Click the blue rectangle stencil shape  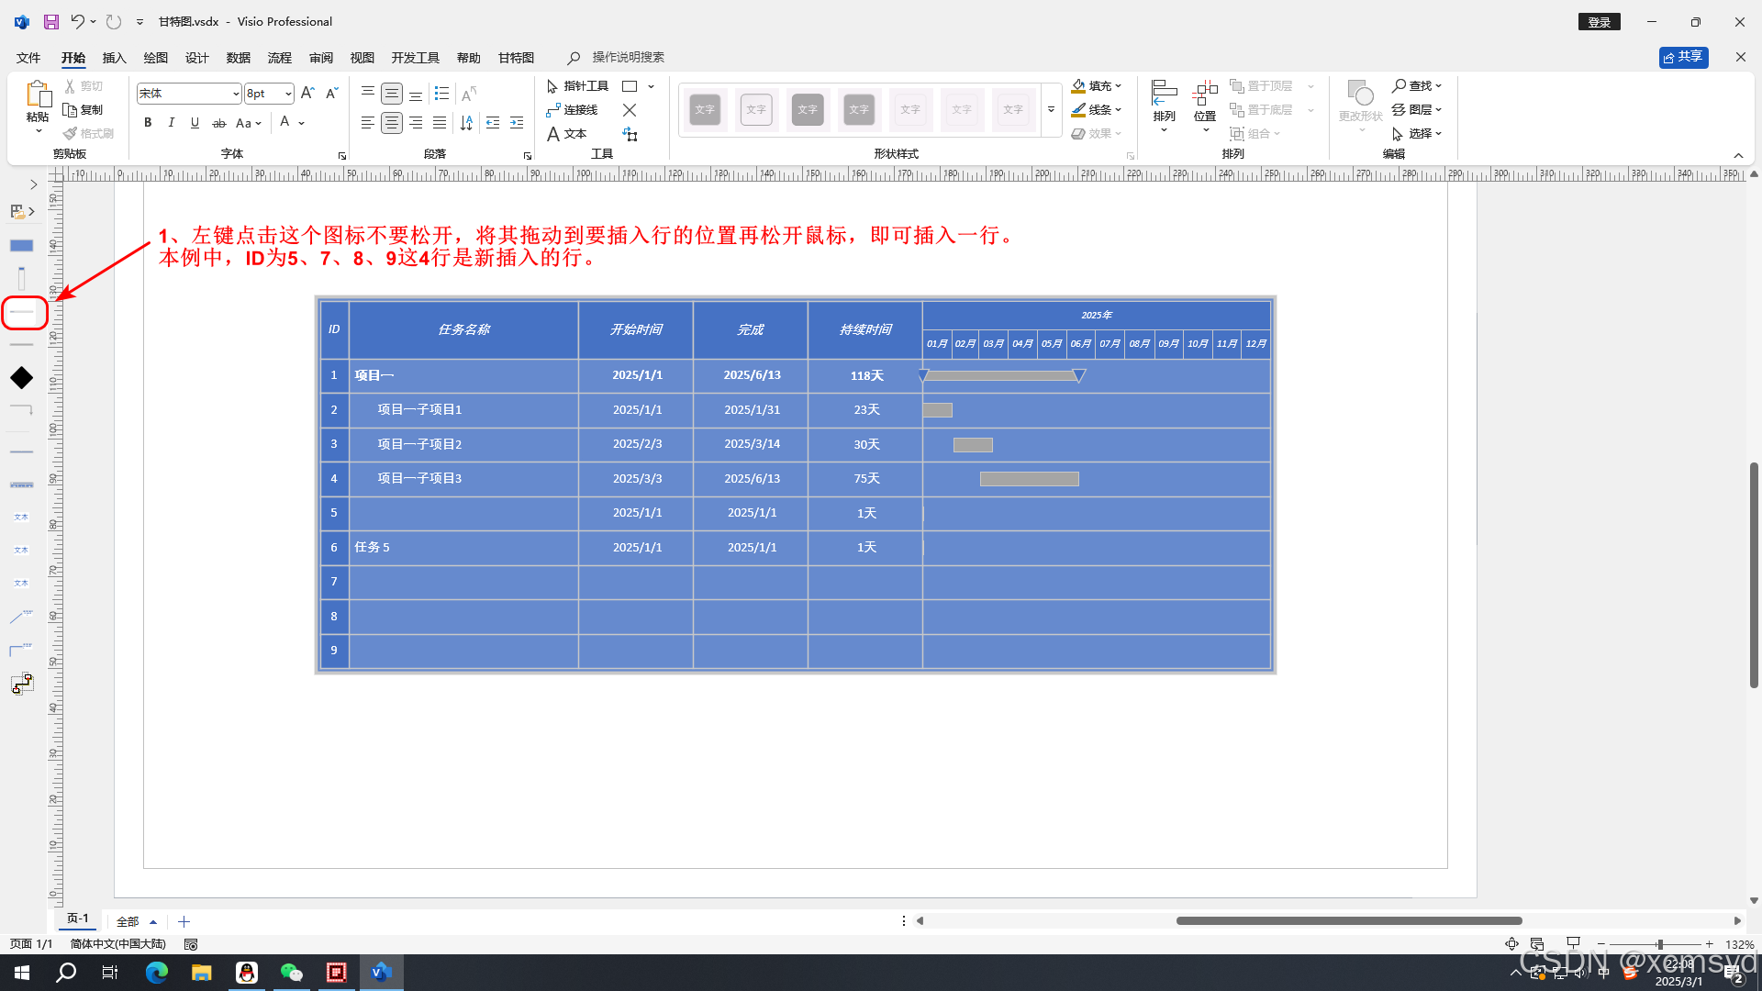(21, 246)
